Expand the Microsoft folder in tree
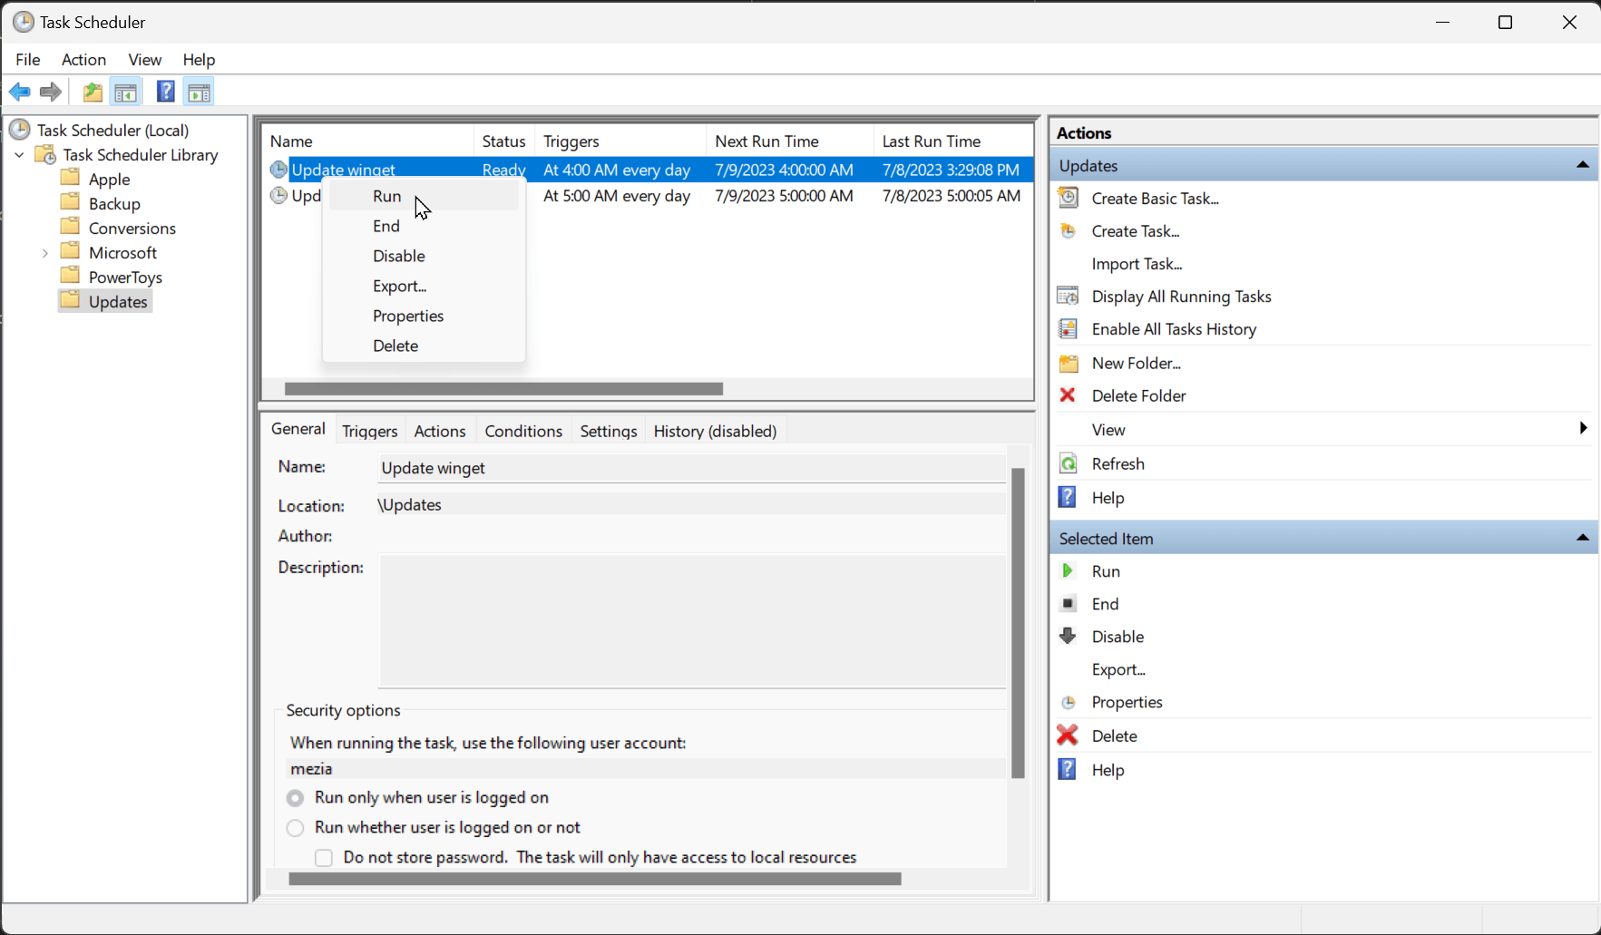The height and width of the screenshot is (935, 1601). 44,253
